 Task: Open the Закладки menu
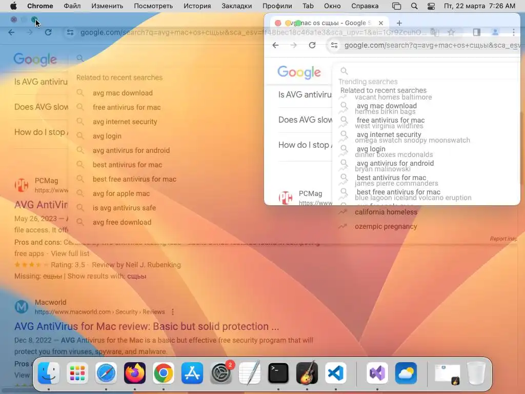pos(237,6)
